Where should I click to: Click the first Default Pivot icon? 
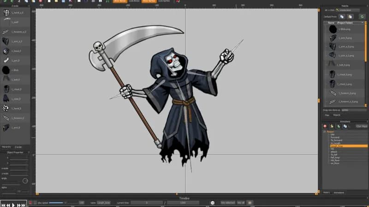pyautogui.click(x=342, y=17)
